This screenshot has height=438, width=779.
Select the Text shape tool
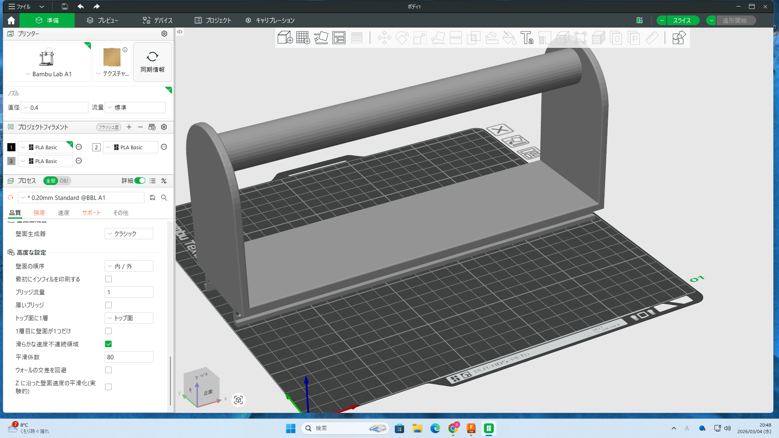527,38
